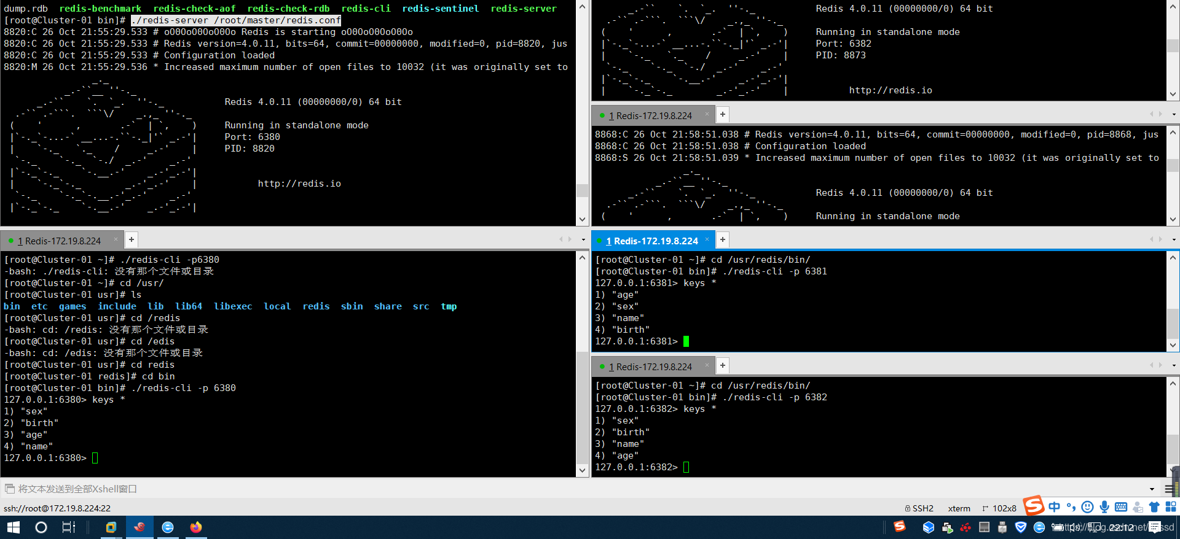
Task: Open Sogou skin shirt icon
Action: pyautogui.click(x=1154, y=507)
